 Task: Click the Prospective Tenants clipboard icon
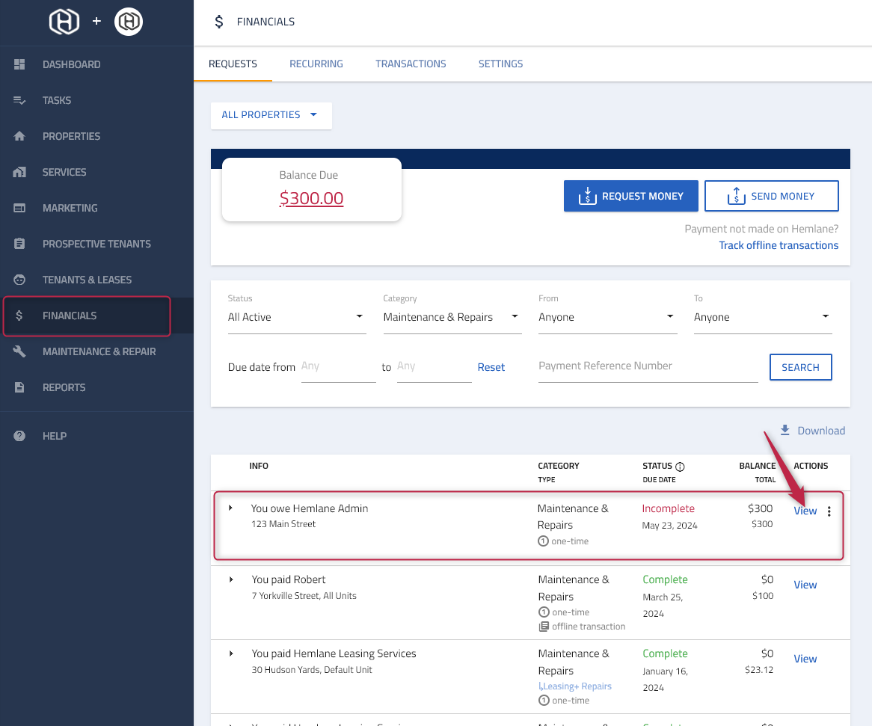click(x=19, y=244)
